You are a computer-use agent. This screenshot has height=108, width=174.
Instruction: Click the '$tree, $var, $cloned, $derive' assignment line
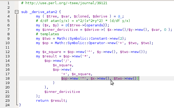pos(80,16)
